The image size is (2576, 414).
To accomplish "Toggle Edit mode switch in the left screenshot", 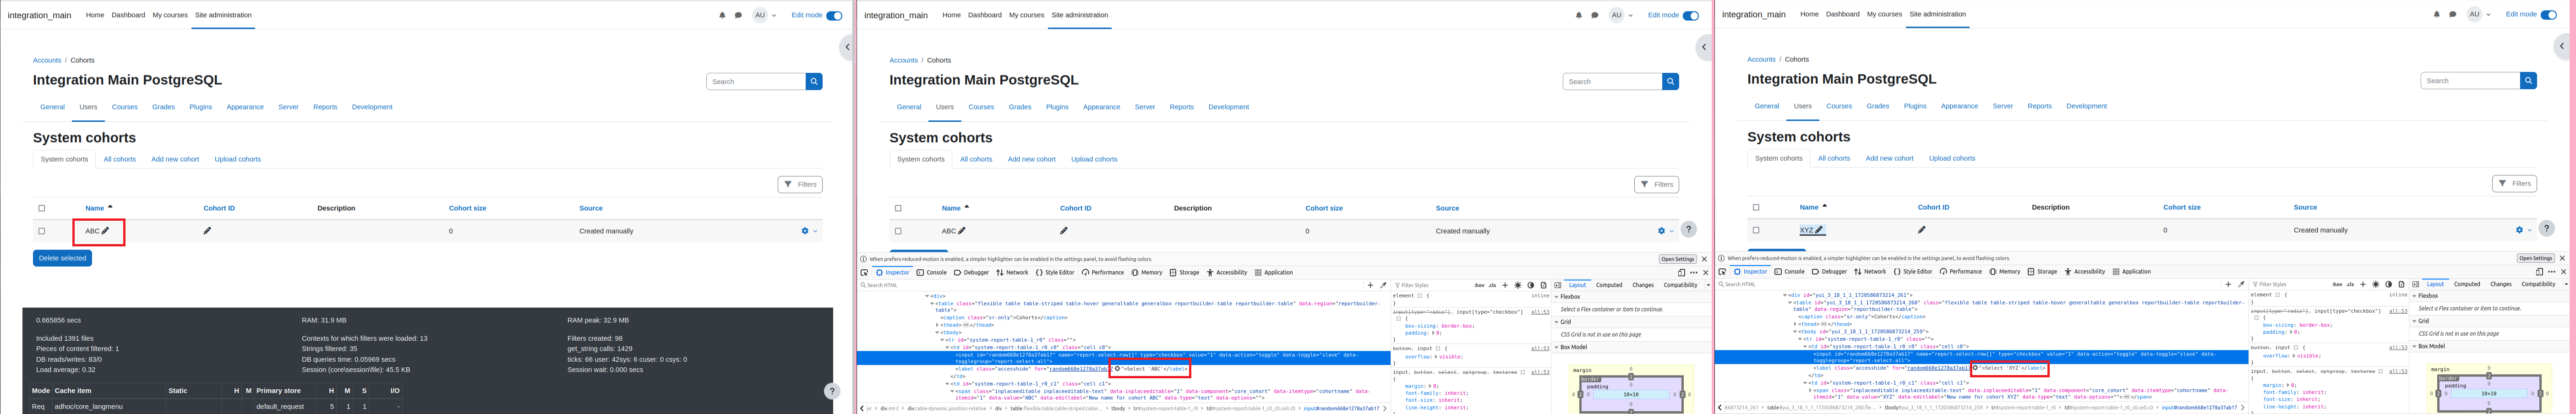I will point(834,15).
